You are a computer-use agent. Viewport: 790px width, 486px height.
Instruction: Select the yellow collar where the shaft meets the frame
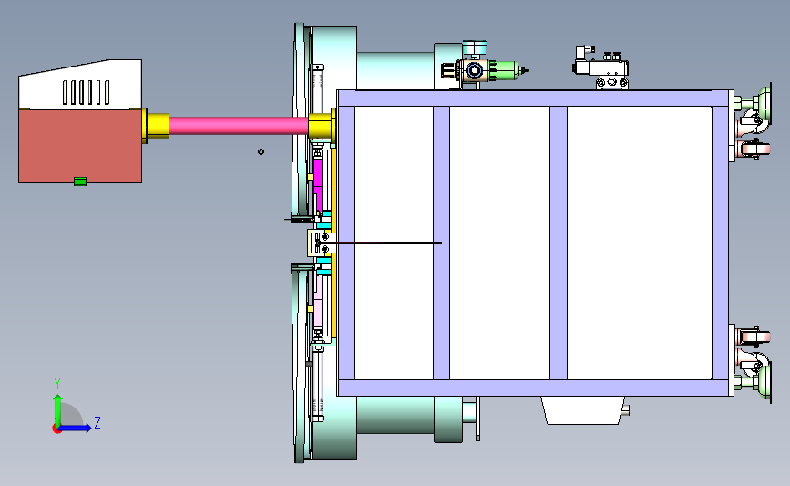click(323, 126)
